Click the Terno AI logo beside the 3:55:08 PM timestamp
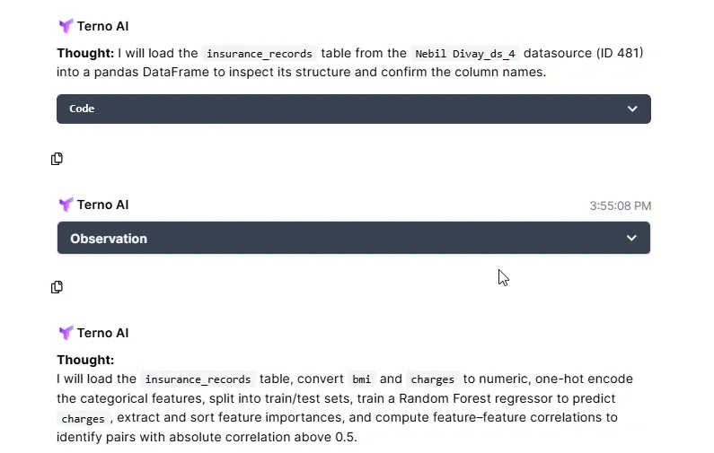714x453 pixels. 66,205
